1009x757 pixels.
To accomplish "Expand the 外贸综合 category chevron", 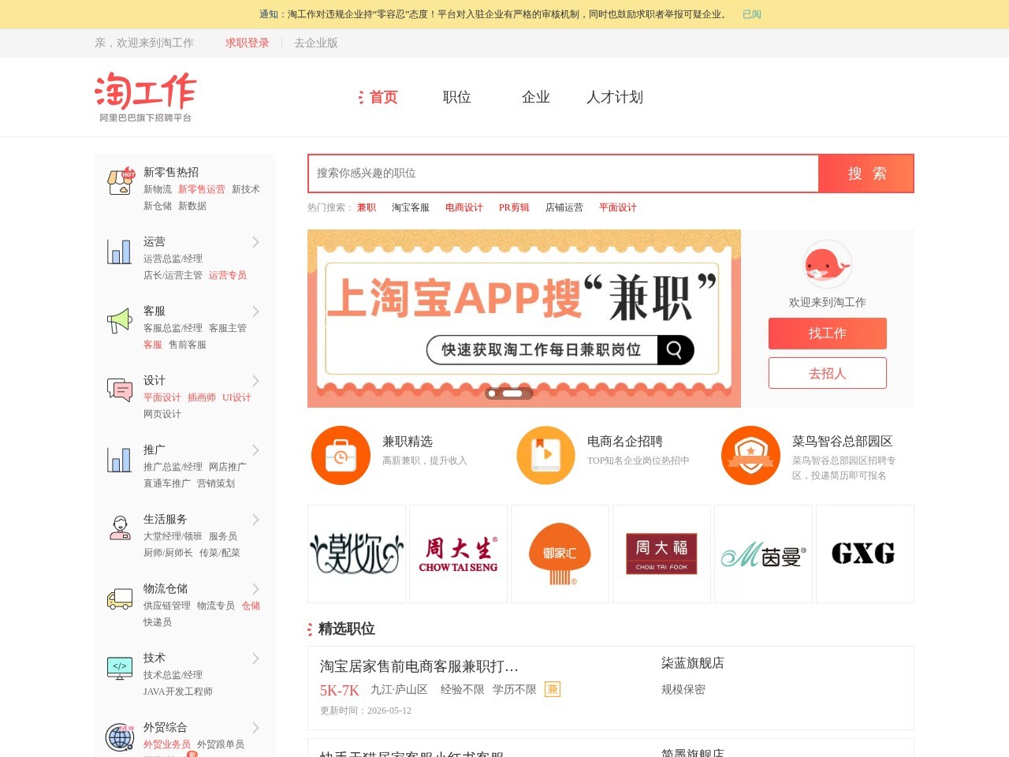I will click(x=256, y=728).
